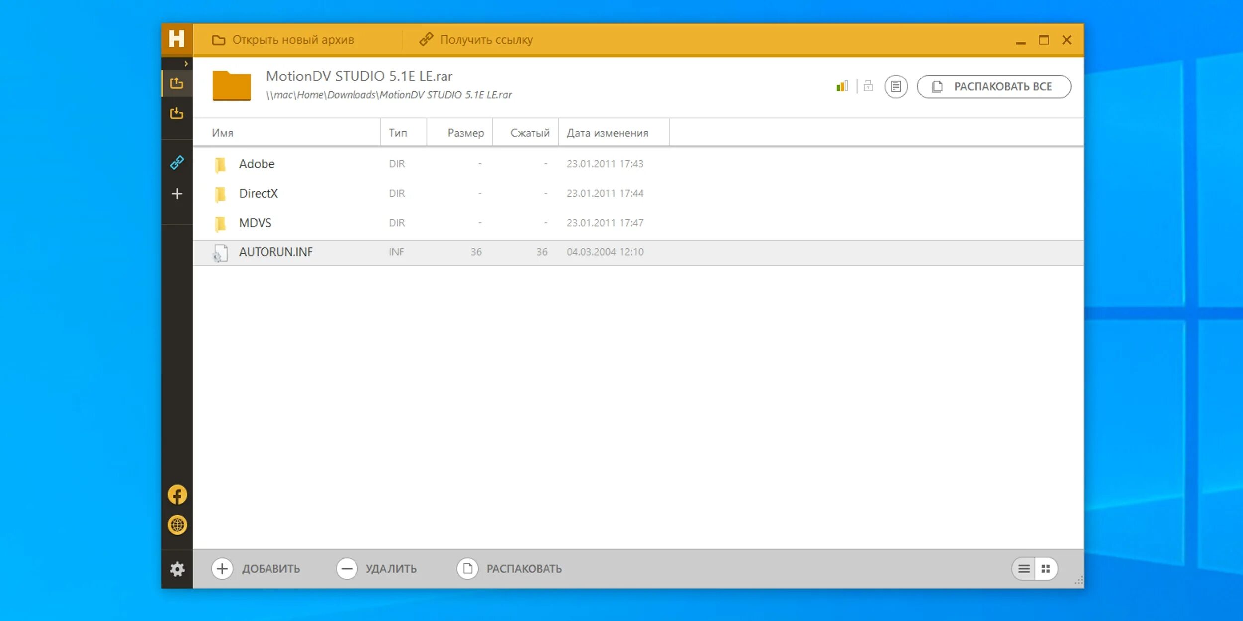The height and width of the screenshot is (621, 1243).
Task: Click the Adobe folder icon
Action: [x=220, y=164]
